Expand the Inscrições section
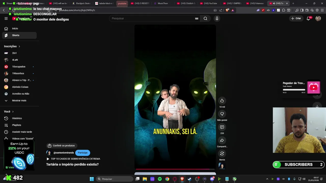This screenshot has height=183, width=326. click(x=12, y=46)
